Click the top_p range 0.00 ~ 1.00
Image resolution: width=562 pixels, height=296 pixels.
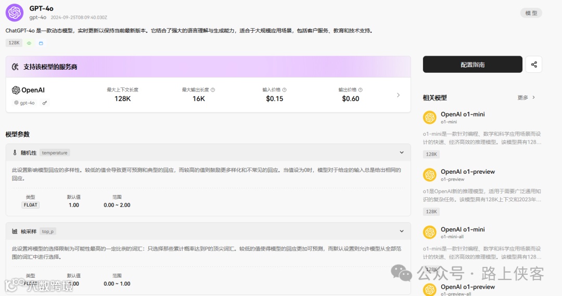117,284
